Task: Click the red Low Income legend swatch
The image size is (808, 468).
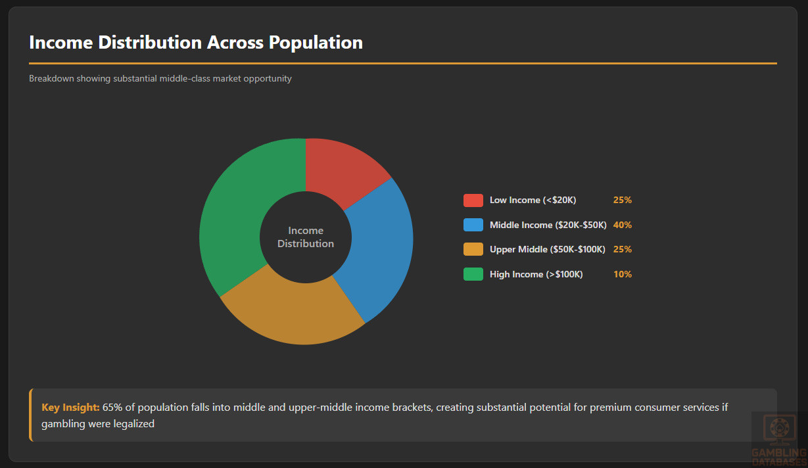Action: coord(473,200)
